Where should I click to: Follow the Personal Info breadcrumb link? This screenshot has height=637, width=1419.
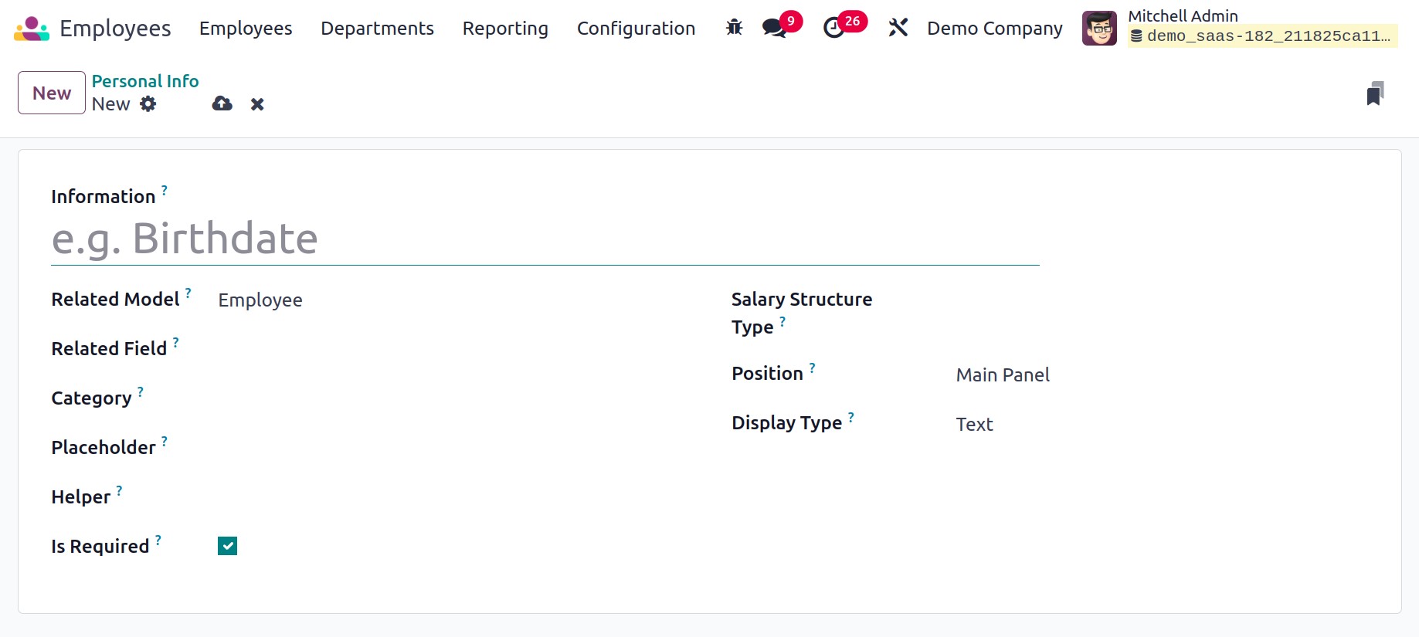(x=145, y=81)
